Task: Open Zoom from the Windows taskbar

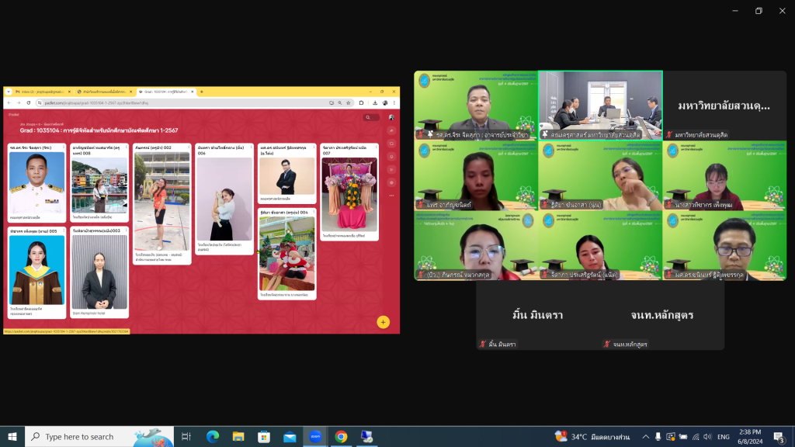Action: pos(315,437)
